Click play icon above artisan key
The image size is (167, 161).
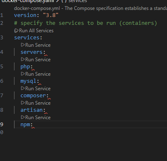23,103
